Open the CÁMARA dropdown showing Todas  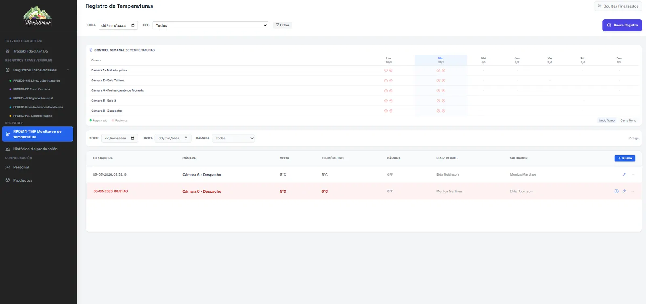pyautogui.click(x=233, y=138)
